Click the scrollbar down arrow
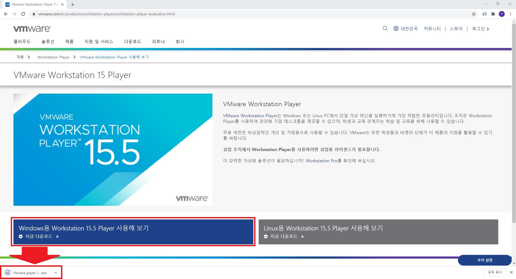The height and width of the screenshot is (279, 516). (514, 263)
